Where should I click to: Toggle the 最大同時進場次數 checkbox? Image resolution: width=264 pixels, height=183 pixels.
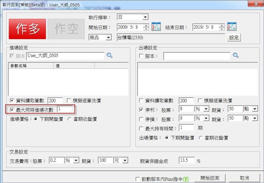point(13,110)
